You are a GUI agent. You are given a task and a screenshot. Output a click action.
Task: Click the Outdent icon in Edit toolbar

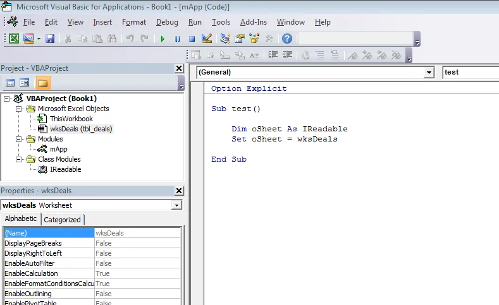pyautogui.click(x=287, y=55)
